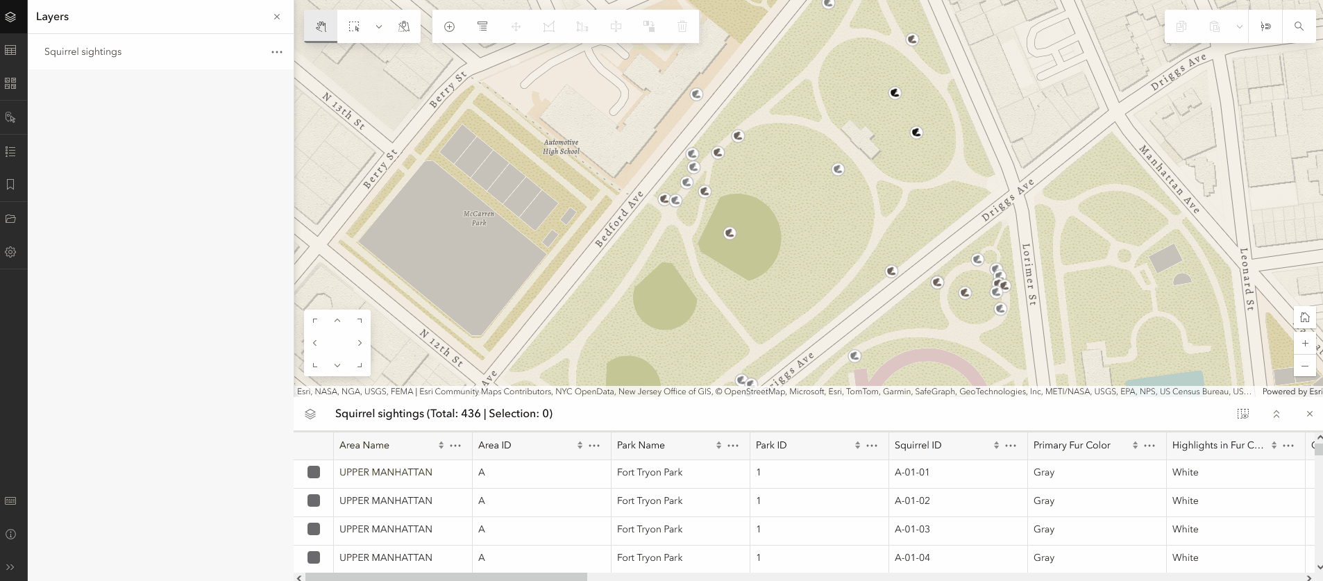Click the home default extent button
This screenshot has width=1323, height=581.
coord(1305,317)
